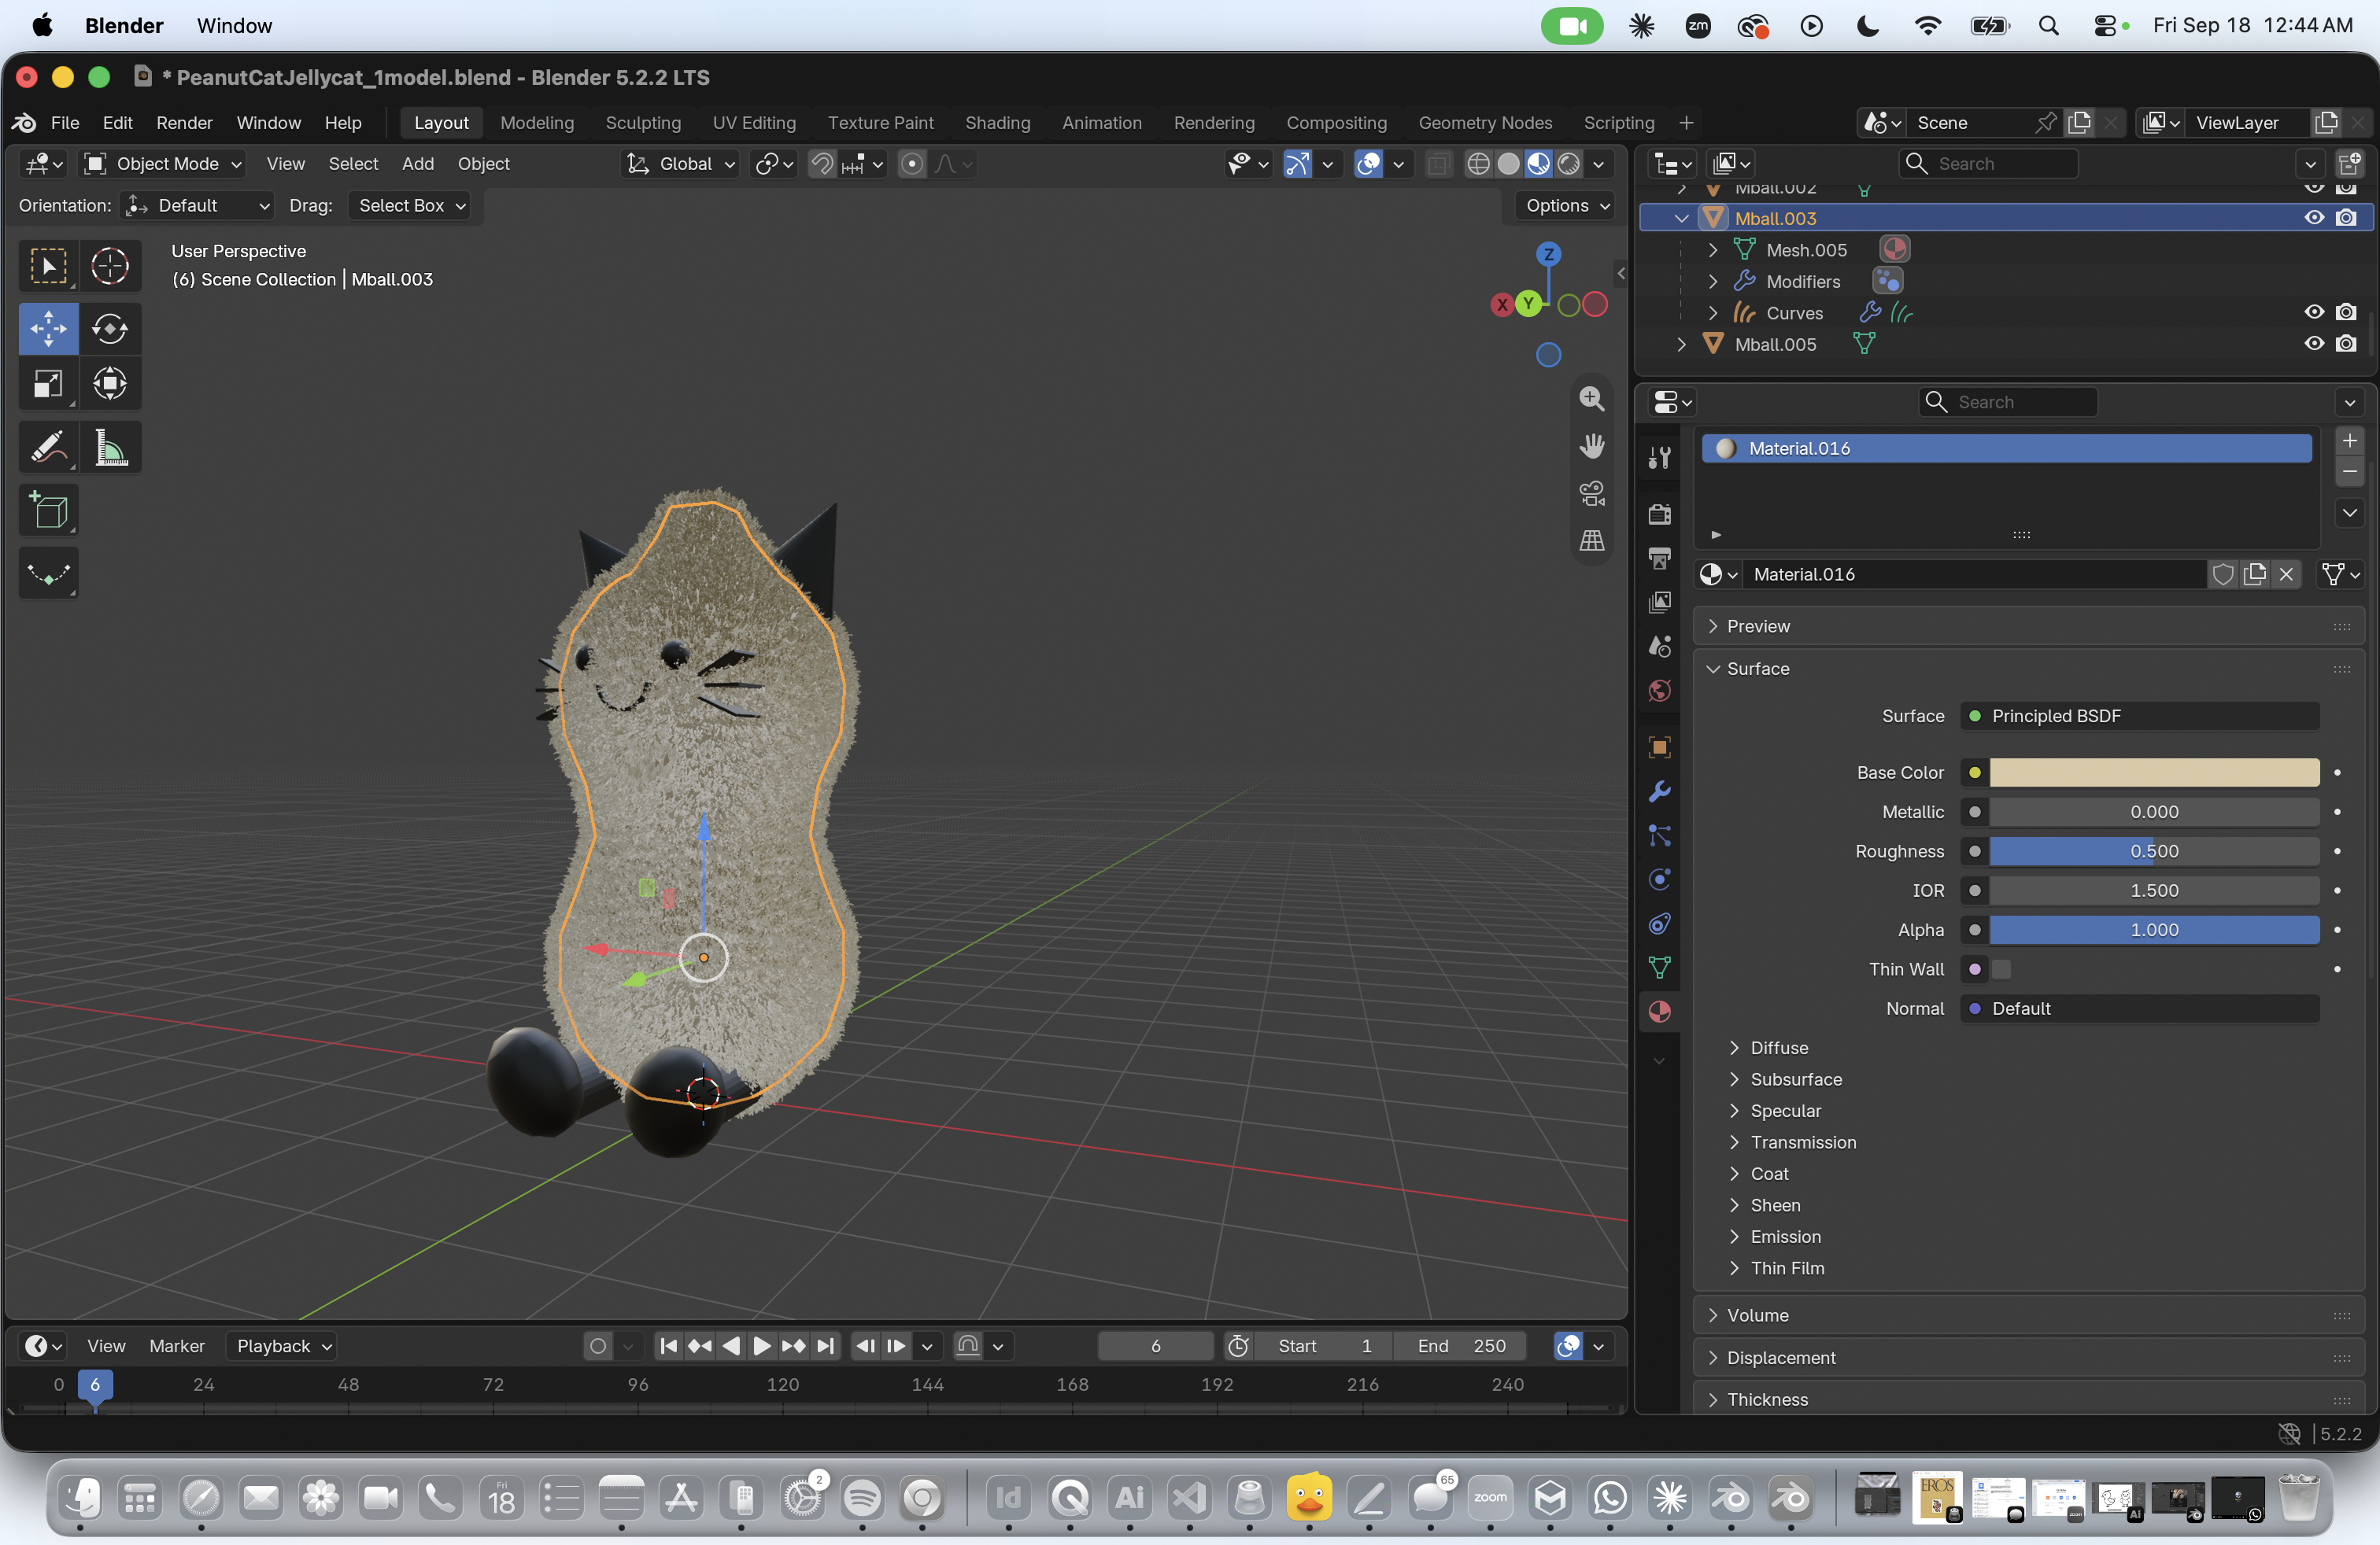This screenshot has width=2380, height=1545.
Task: Click the viewport zoom magnifier icon
Action: coord(1592,399)
